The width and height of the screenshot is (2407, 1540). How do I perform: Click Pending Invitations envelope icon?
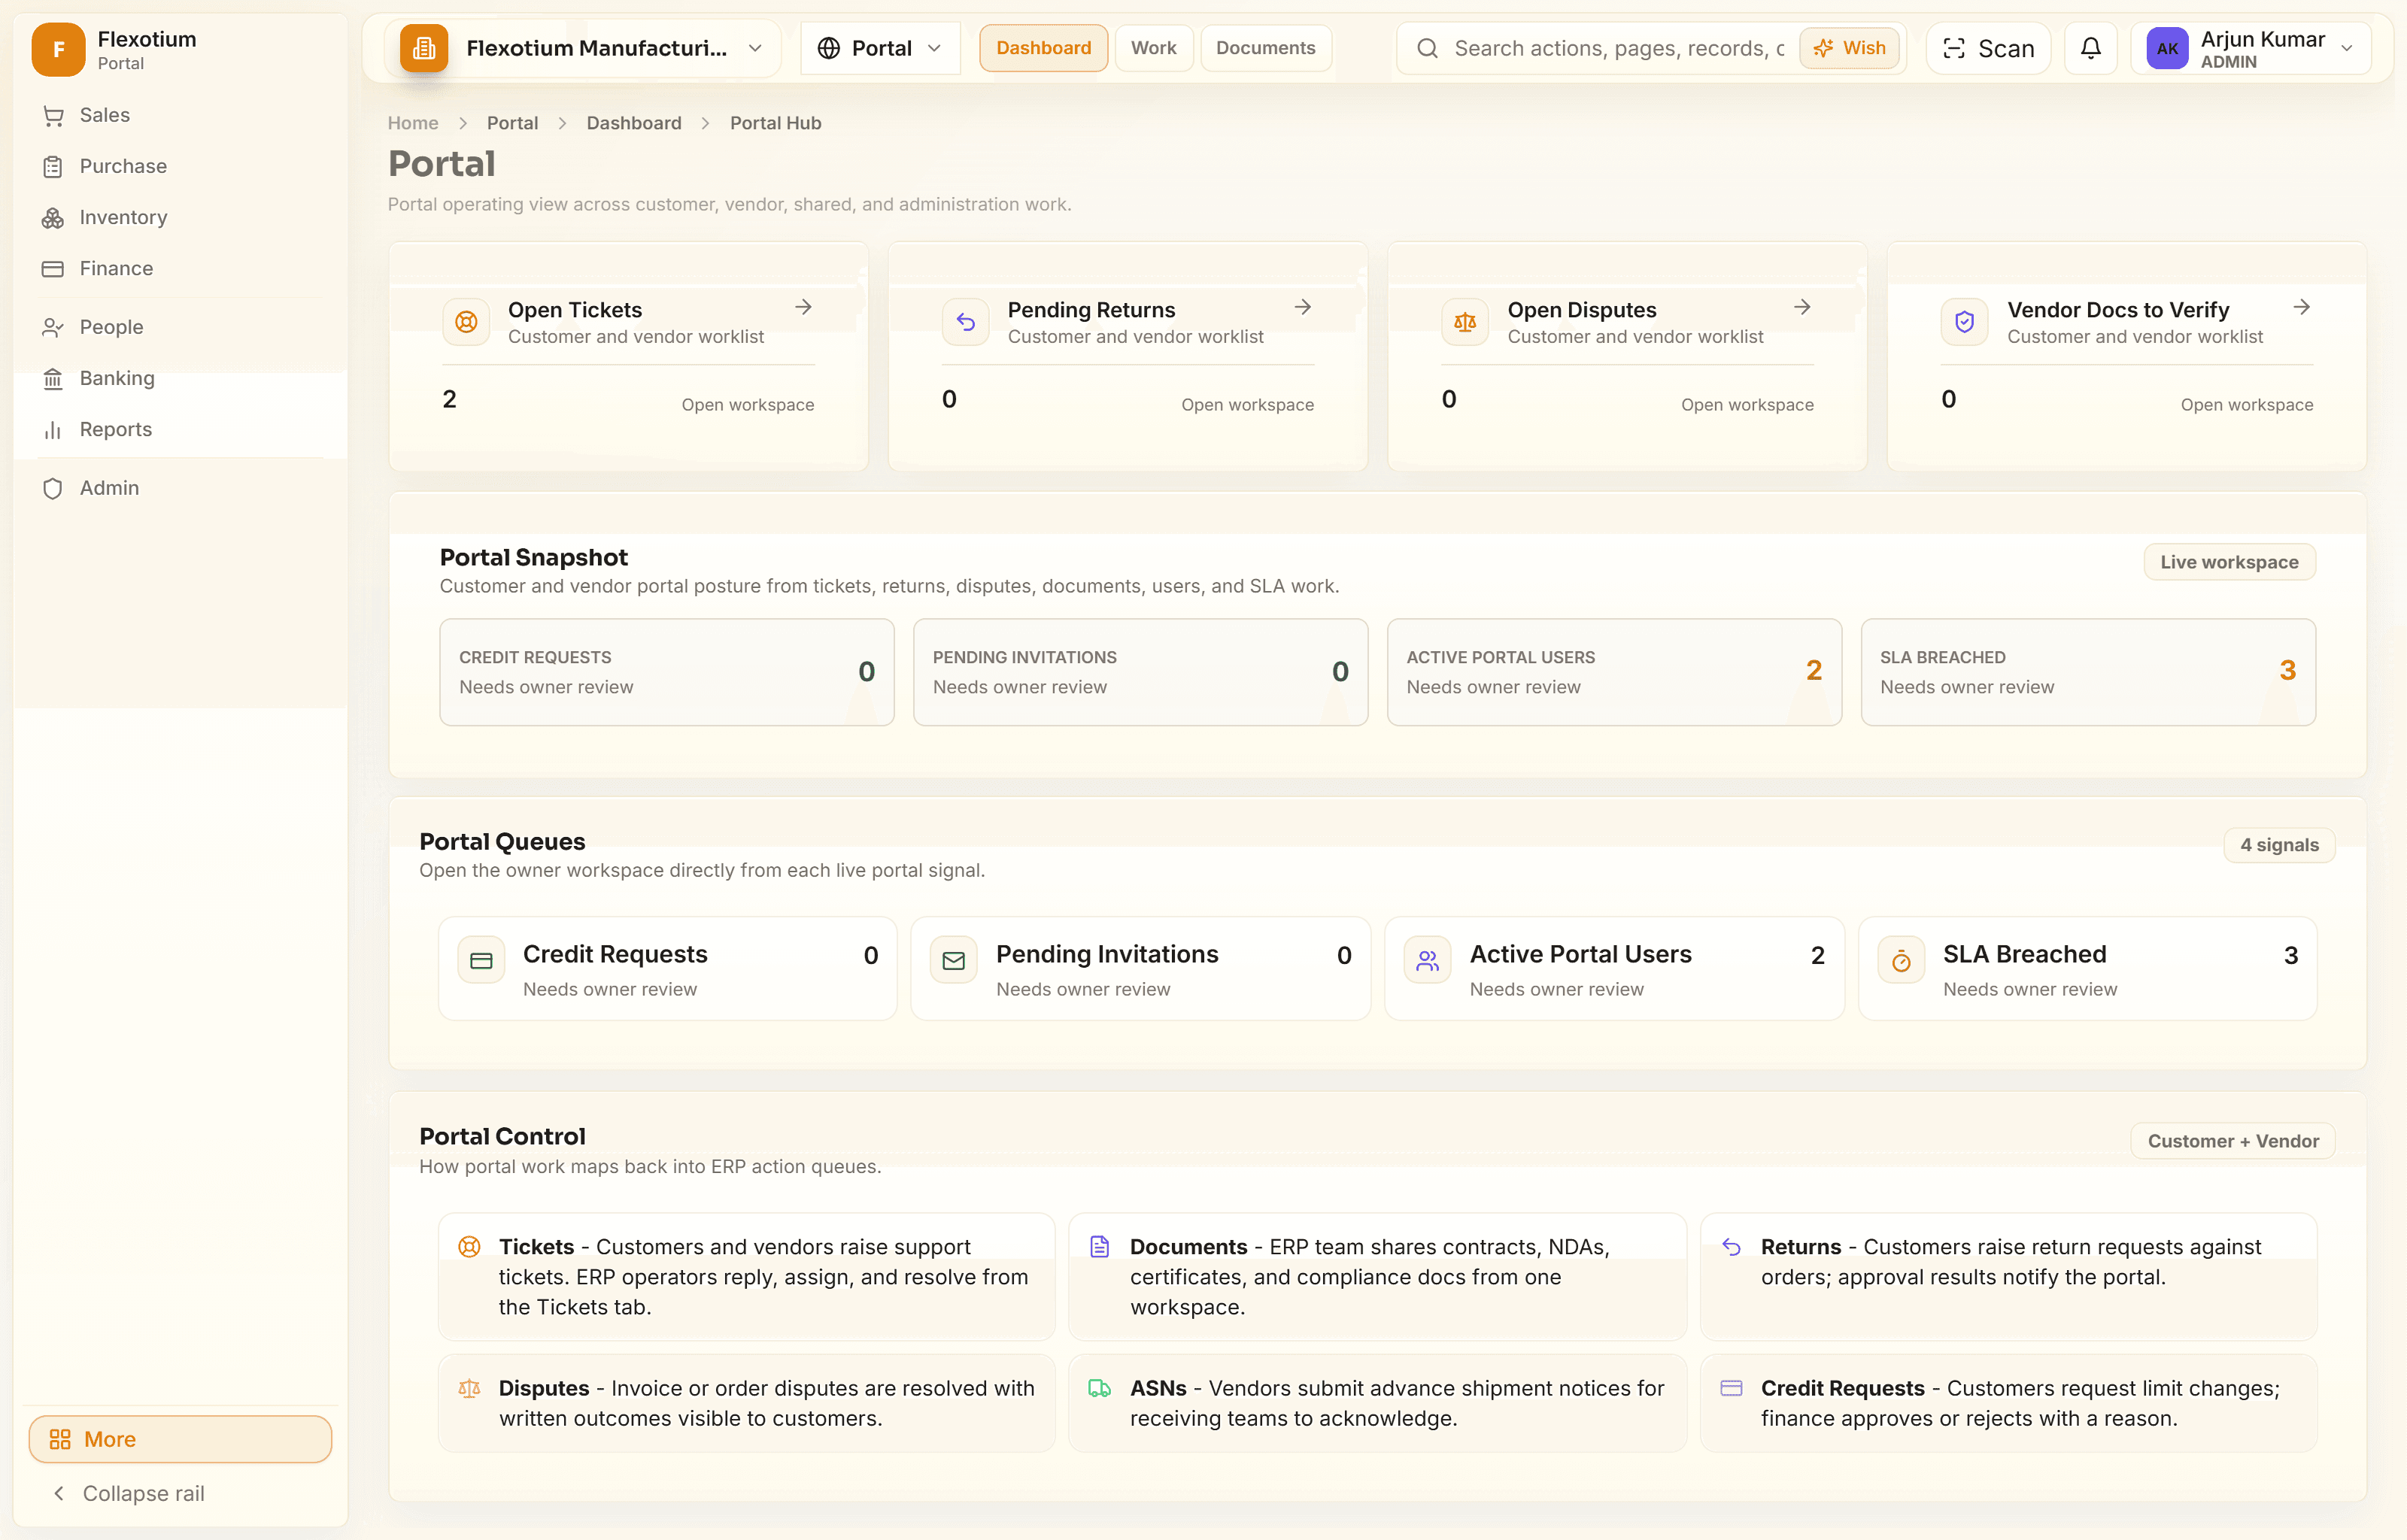tap(954, 961)
